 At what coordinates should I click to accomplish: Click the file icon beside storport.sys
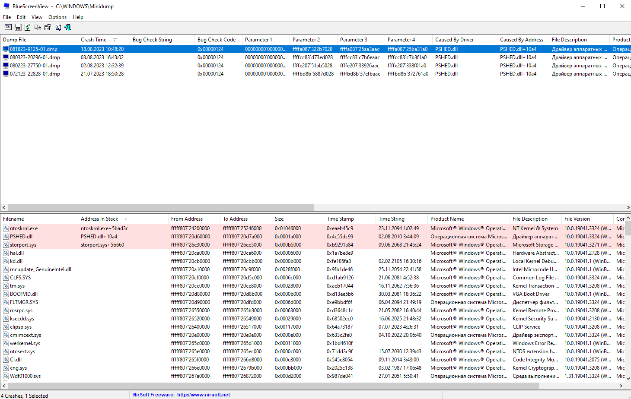click(x=6, y=245)
